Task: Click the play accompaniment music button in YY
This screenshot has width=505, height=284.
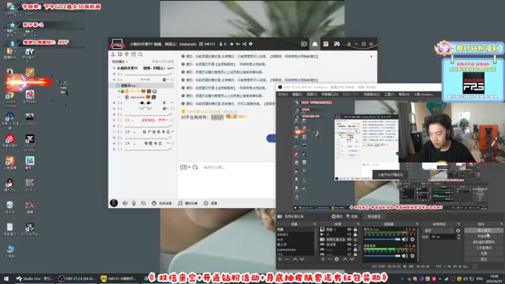Action: click(x=187, y=203)
